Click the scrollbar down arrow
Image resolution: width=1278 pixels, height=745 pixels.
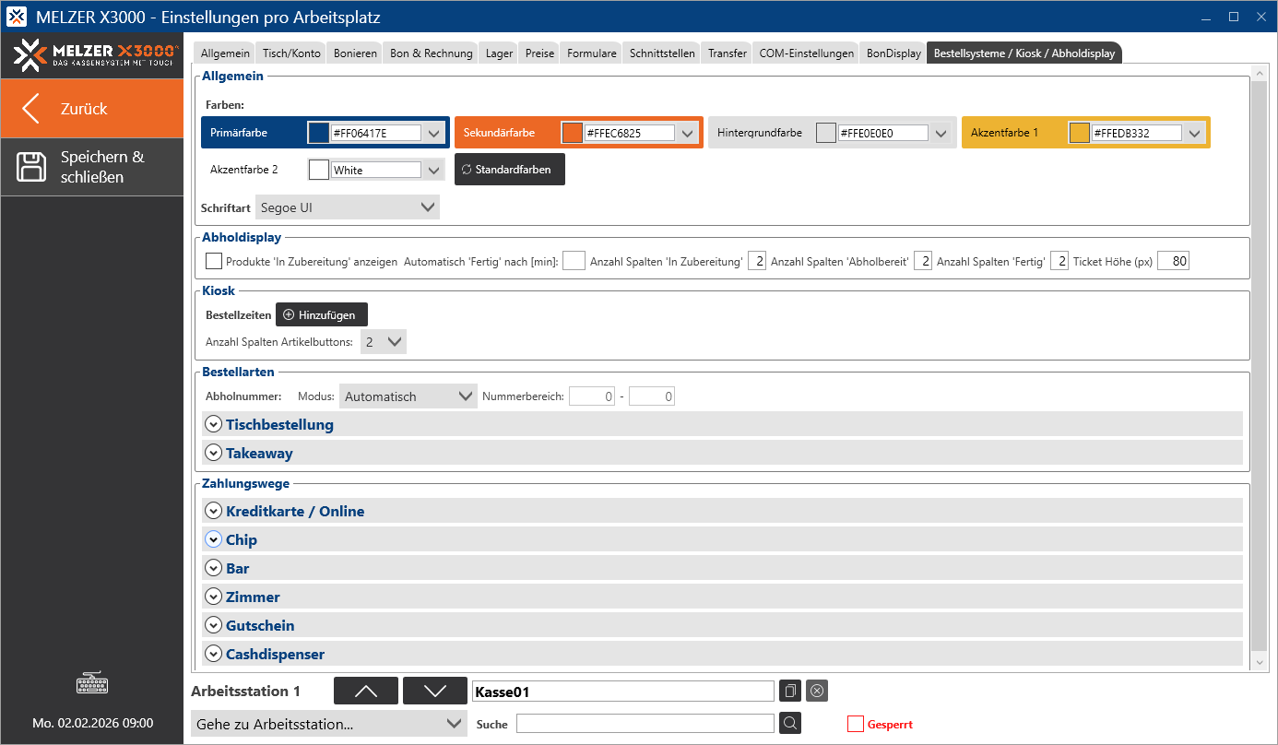[x=1260, y=661]
